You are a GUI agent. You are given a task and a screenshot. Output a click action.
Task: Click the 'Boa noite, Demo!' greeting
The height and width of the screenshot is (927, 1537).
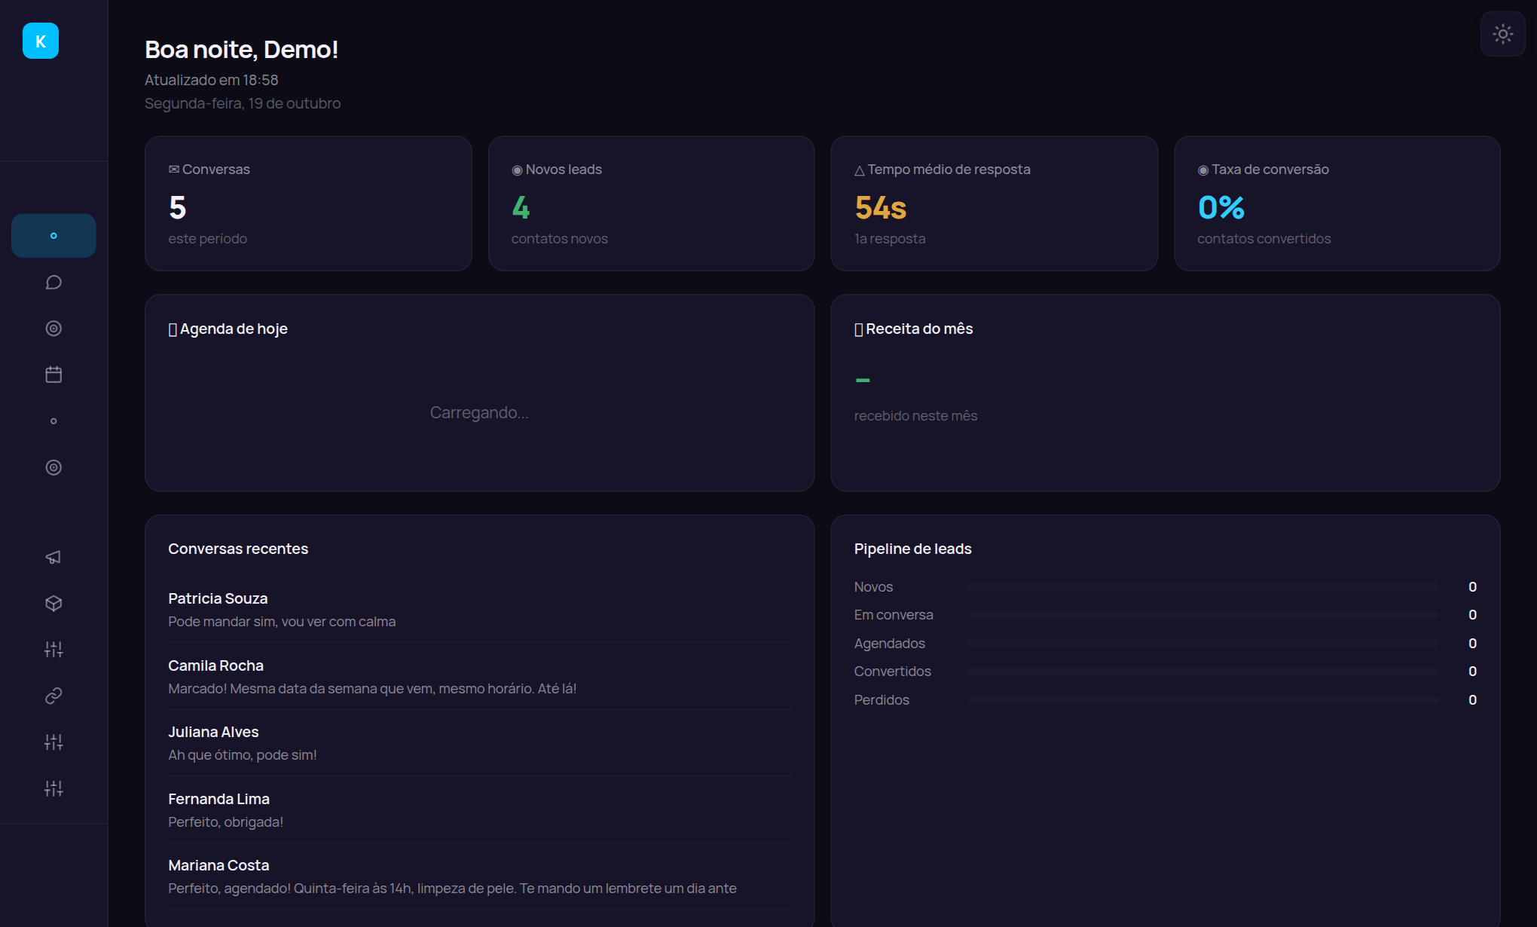(x=242, y=49)
